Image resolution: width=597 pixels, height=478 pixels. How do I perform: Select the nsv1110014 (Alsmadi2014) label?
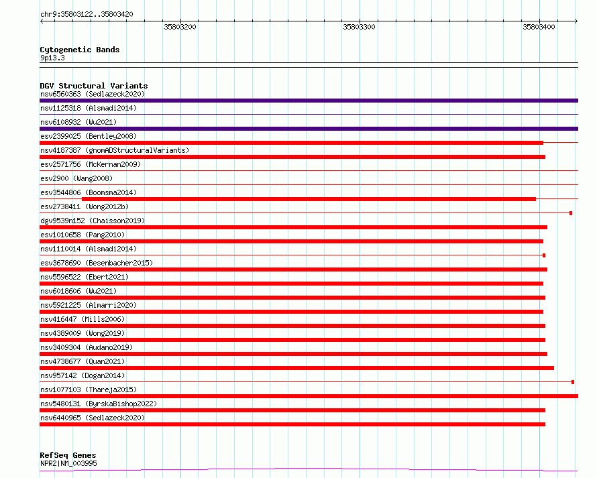(x=89, y=249)
